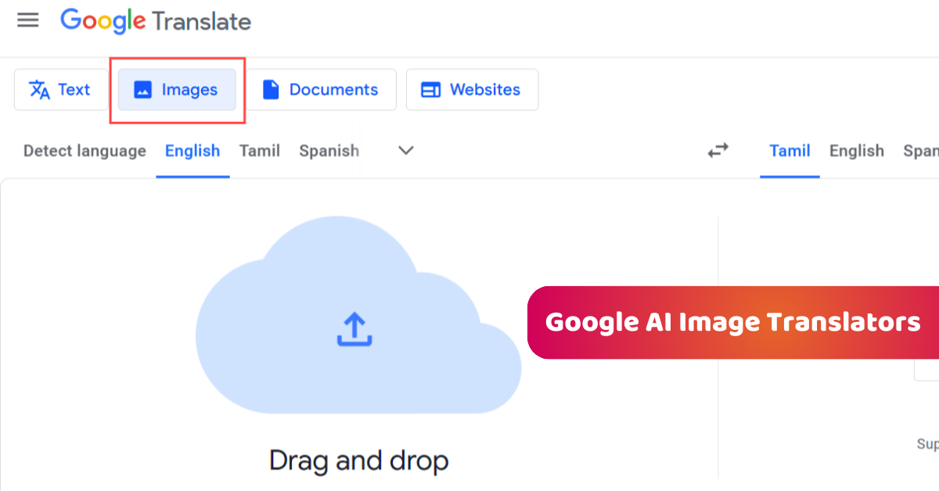The height and width of the screenshot is (491, 939).
Task: Choose Tamil as the target language
Action: tap(790, 150)
